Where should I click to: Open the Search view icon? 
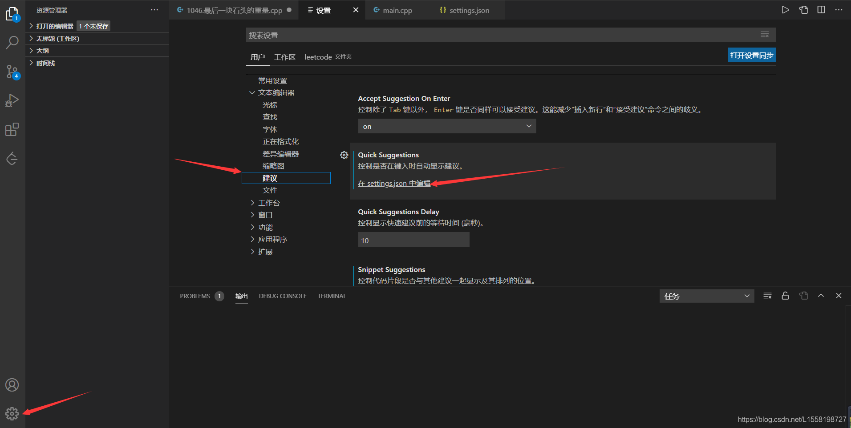coord(12,43)
